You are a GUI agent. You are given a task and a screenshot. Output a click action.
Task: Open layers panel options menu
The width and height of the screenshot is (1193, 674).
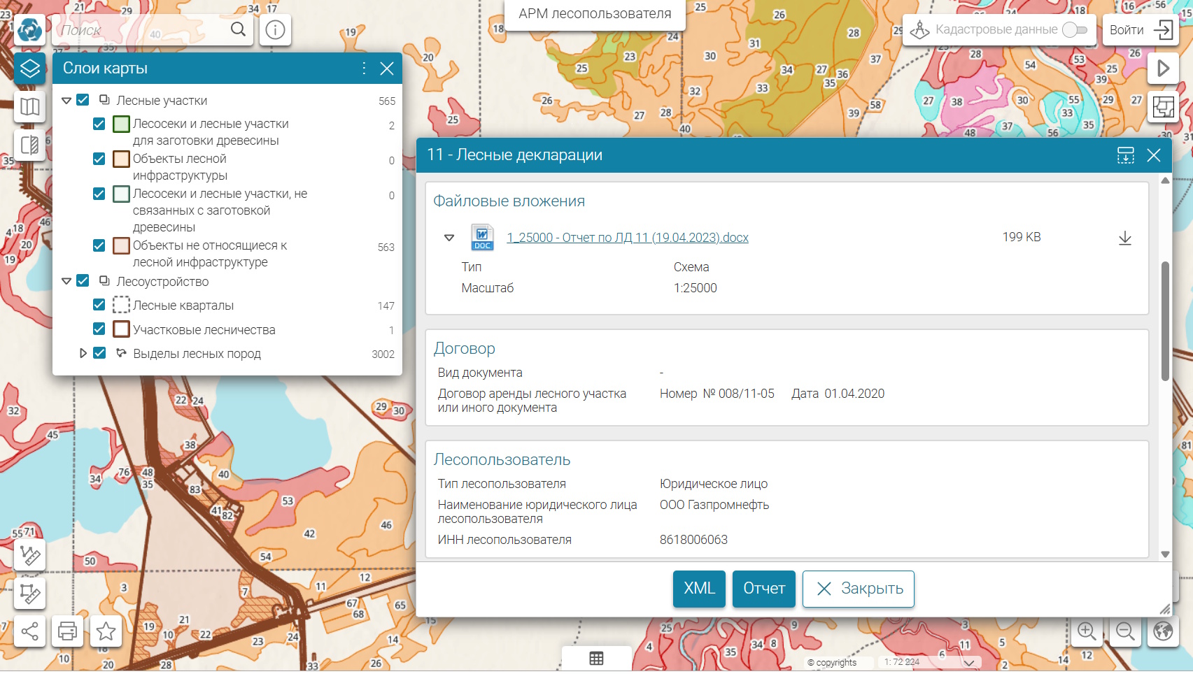(364, 69)
